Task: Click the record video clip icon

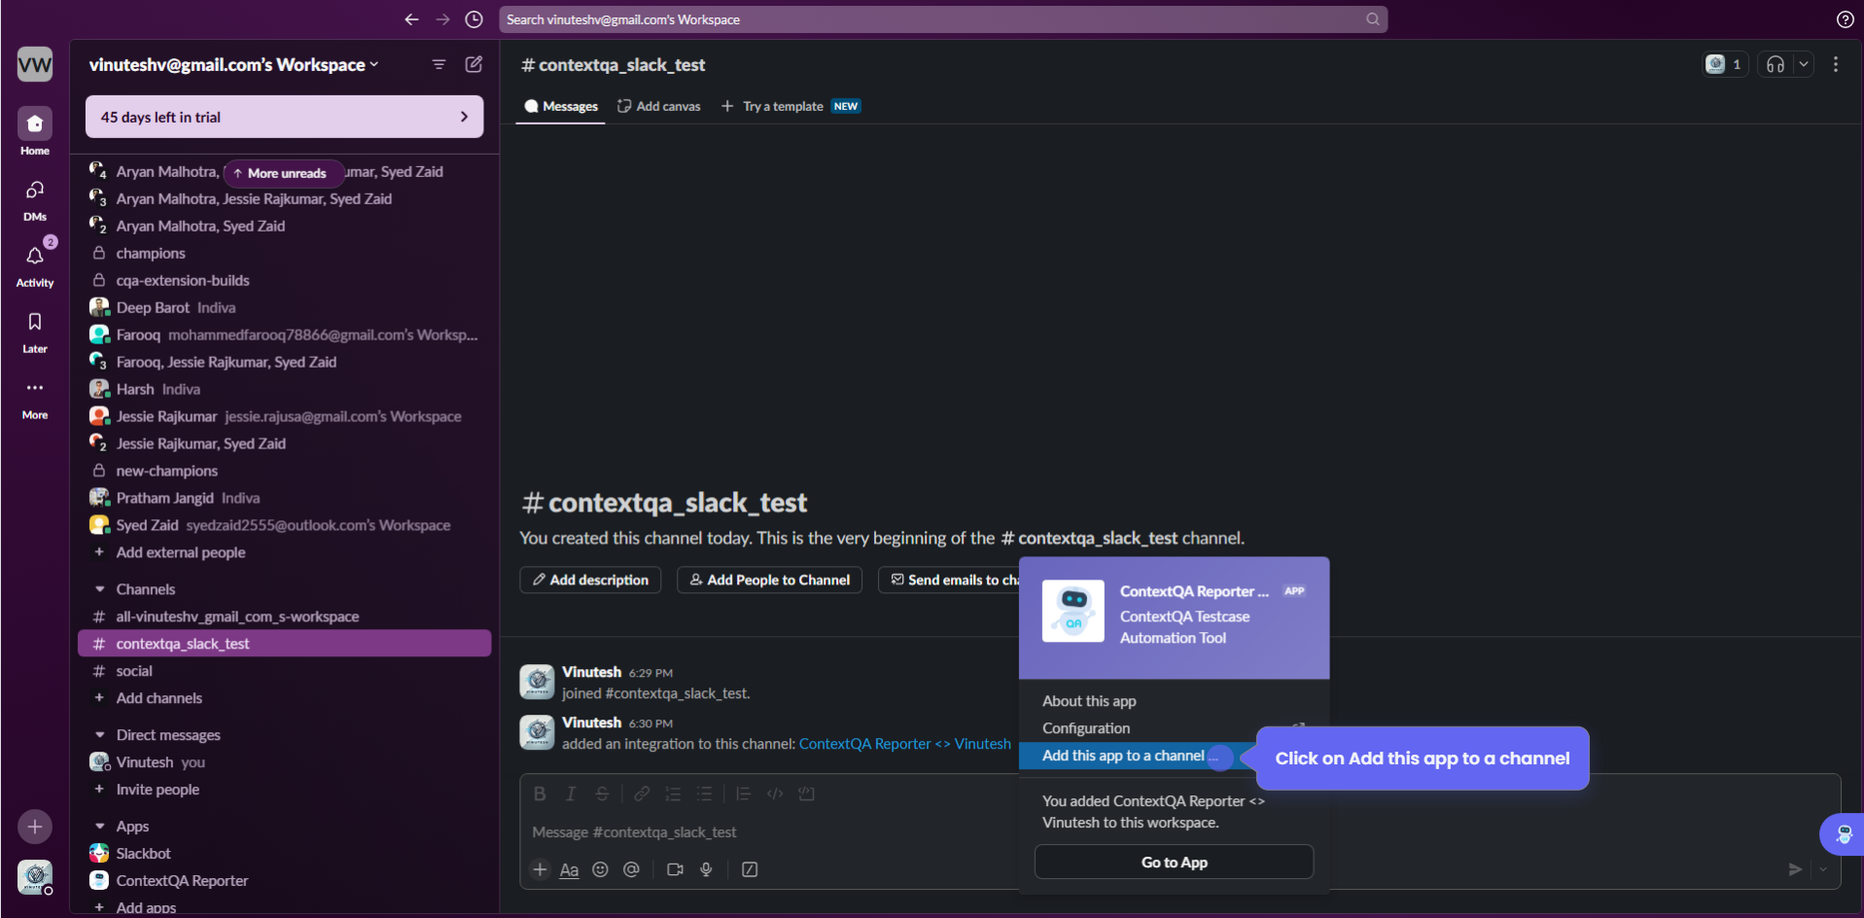Action: pyautogui.click(x=675, y=869)
